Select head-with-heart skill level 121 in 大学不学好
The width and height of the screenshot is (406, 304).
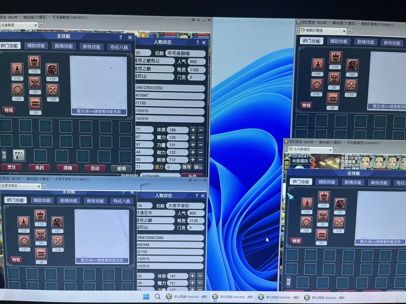point(57,222)
